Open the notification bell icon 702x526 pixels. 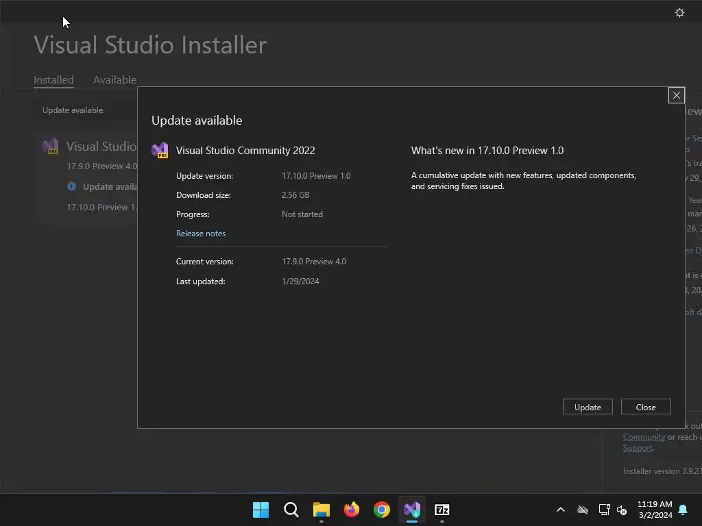tap(683, 510)
